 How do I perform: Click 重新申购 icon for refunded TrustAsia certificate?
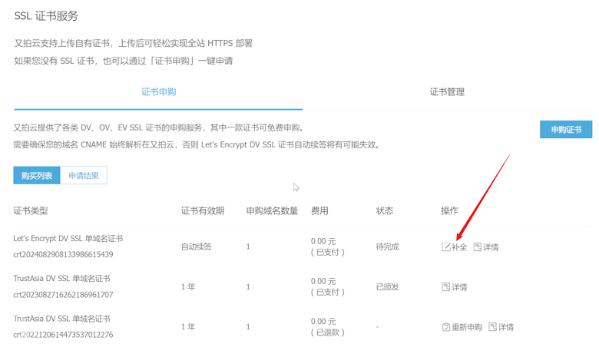coord(446,327)
